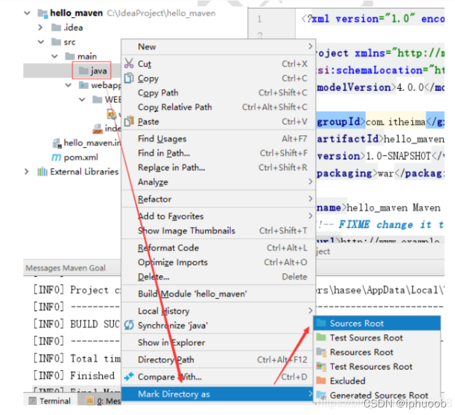Click the Resources Root folder icon

[x=321, y=352]
